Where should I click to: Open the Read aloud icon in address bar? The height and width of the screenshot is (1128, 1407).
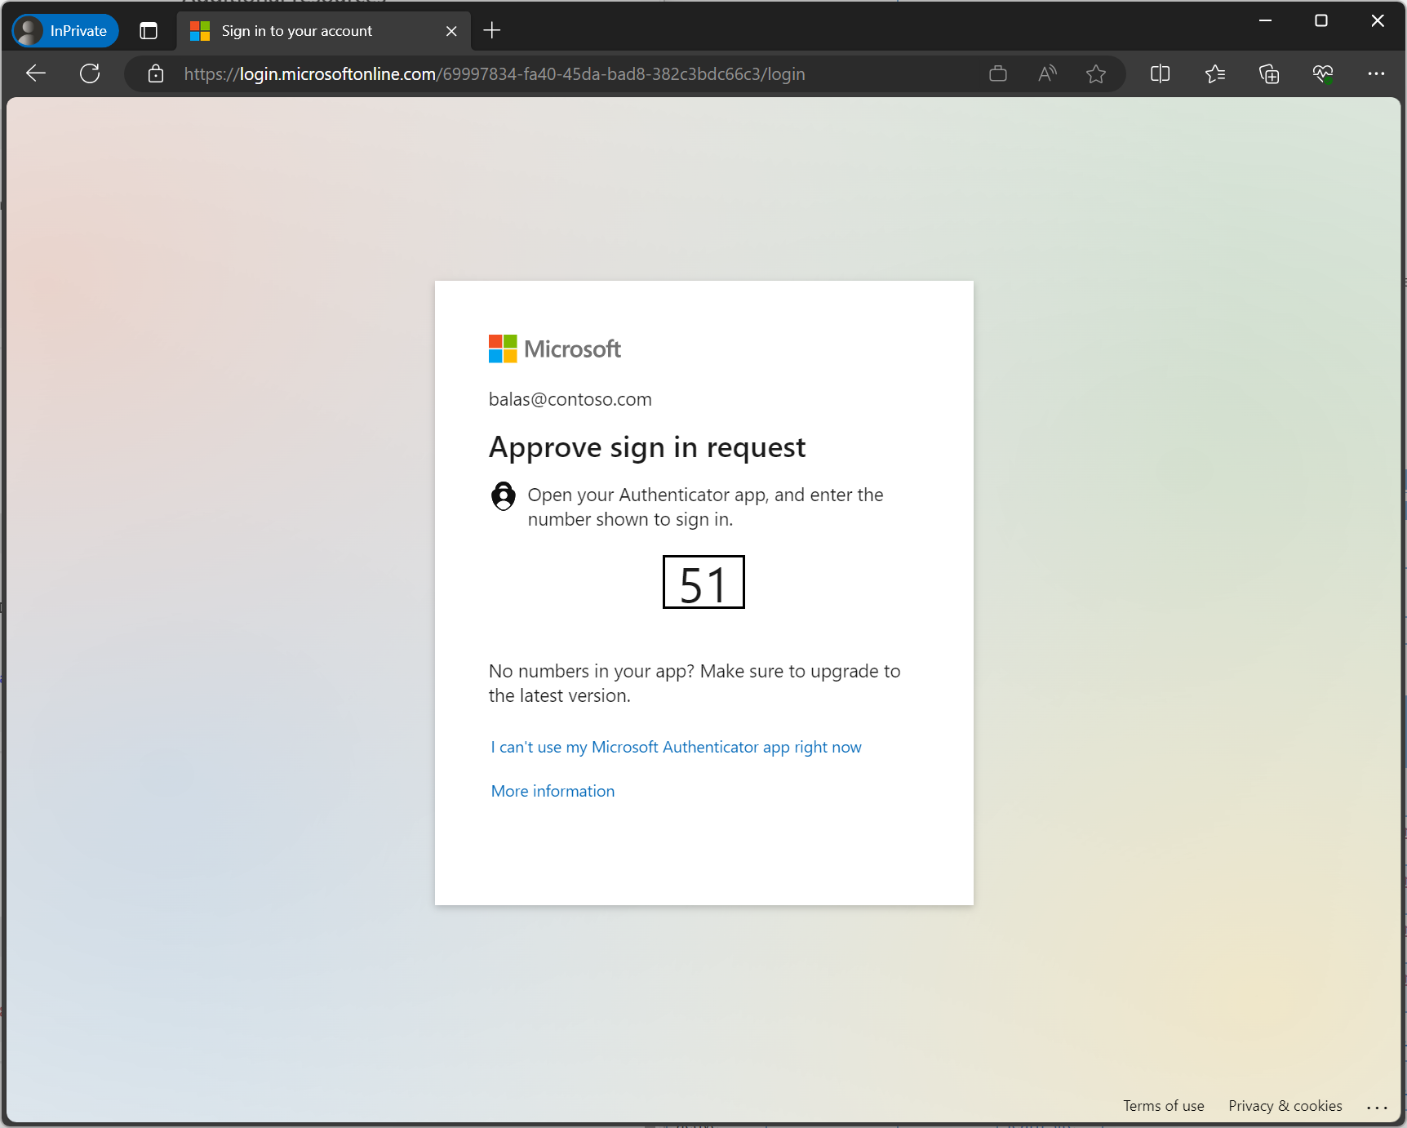click(1047, 74)
